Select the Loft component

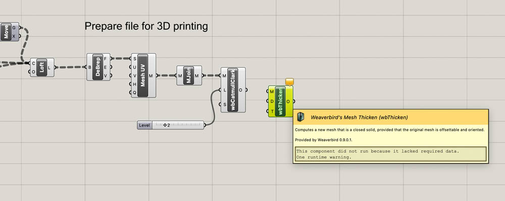[42, 67]
